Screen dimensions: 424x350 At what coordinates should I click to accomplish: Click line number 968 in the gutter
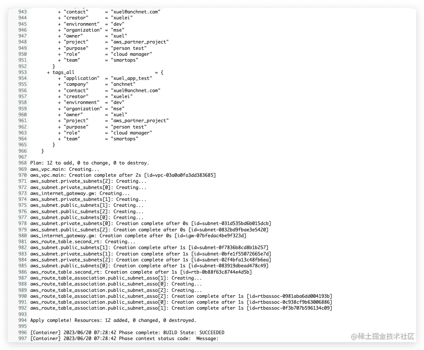click(23, 163)
